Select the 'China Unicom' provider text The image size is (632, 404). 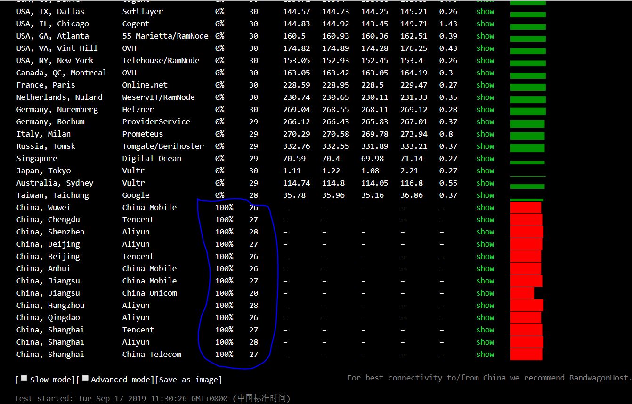[x=149, y=293]
